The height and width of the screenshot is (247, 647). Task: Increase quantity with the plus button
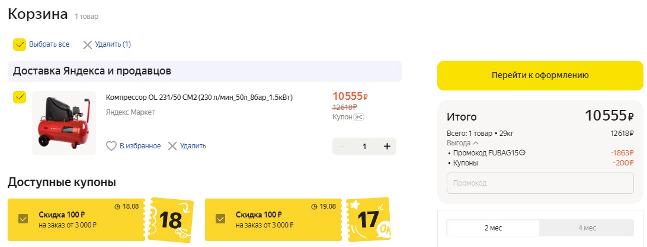tap(387, 147)
